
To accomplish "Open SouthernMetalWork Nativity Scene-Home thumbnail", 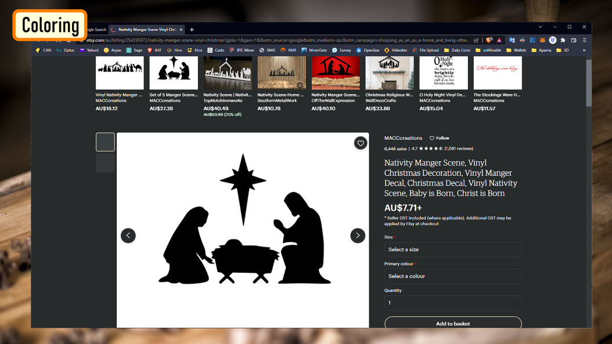I will click(x=282, y=73).
